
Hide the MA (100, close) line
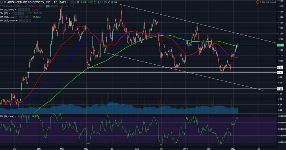[x=21, y=21]
